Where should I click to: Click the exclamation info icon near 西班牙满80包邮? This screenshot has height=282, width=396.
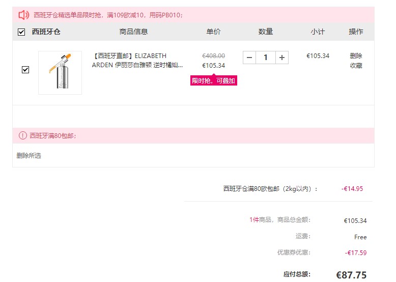coord(23,135)
